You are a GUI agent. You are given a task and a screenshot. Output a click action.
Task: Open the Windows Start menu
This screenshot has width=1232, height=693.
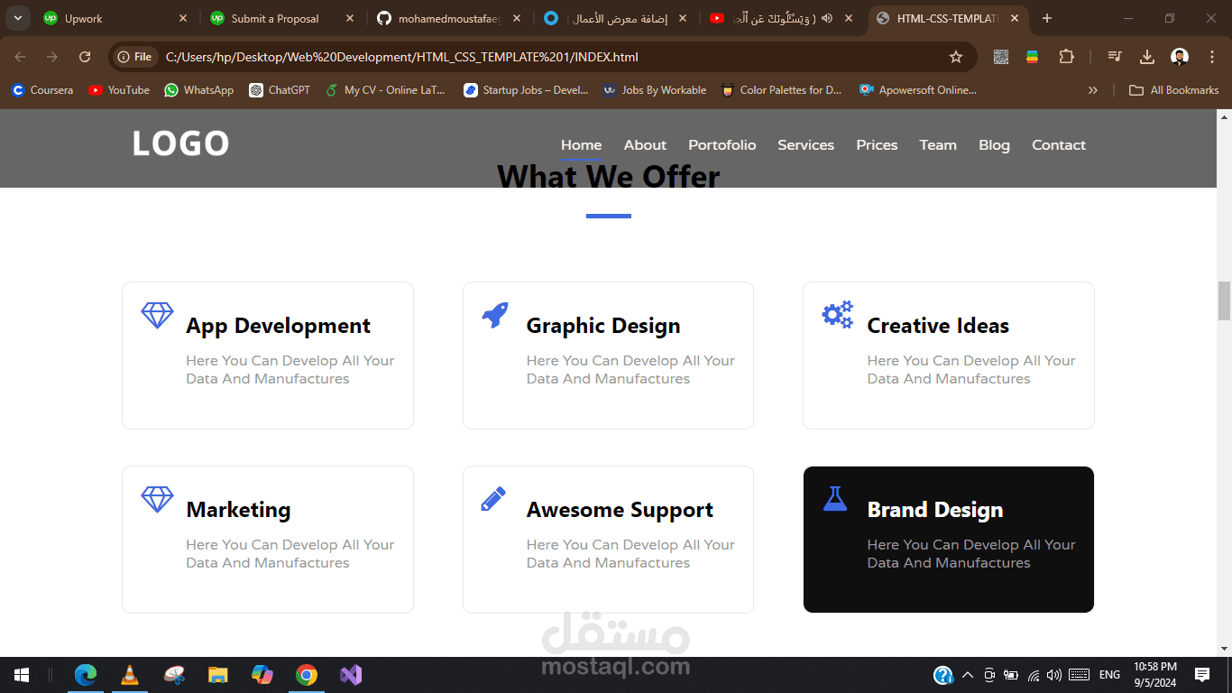pos(21,675)
